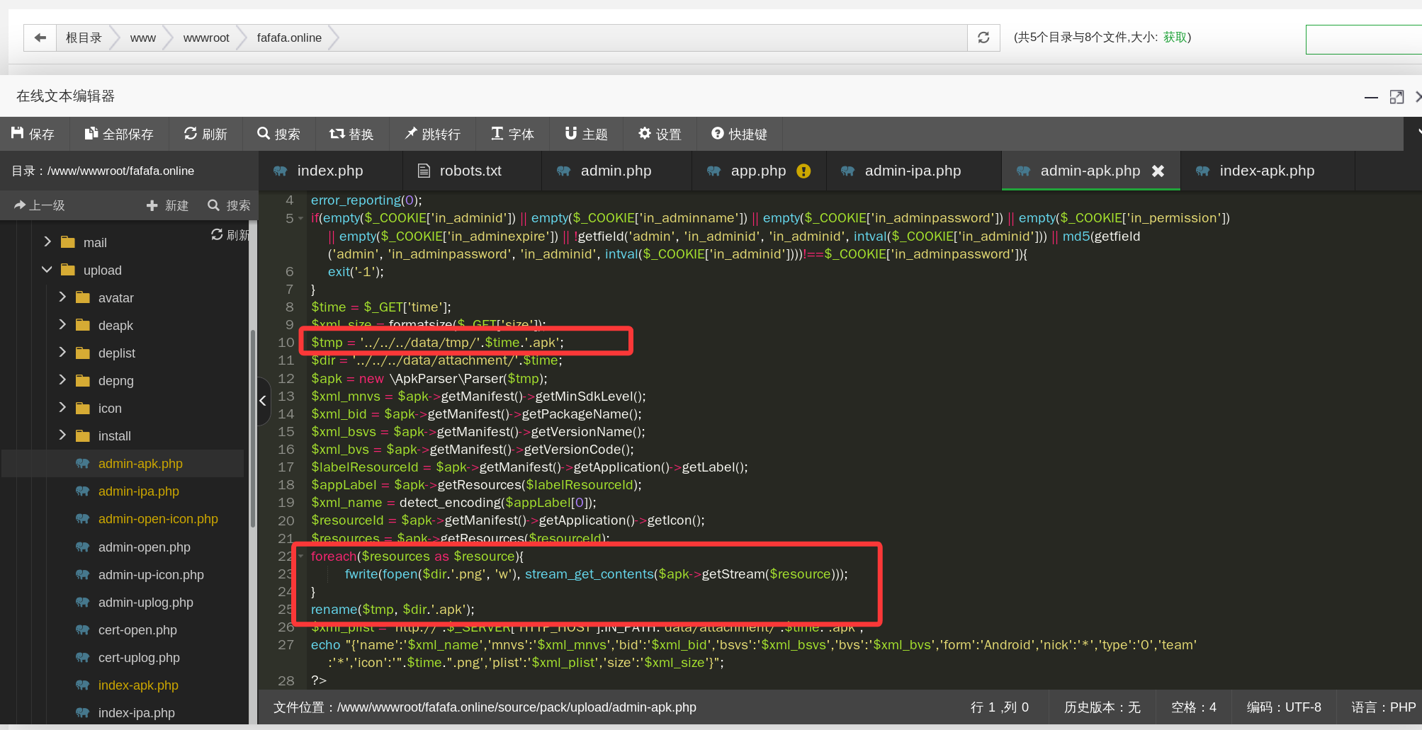Open index-ipa.php in file tree
1422x730 pixels.
pyautogui.click(x=137, y=713)
